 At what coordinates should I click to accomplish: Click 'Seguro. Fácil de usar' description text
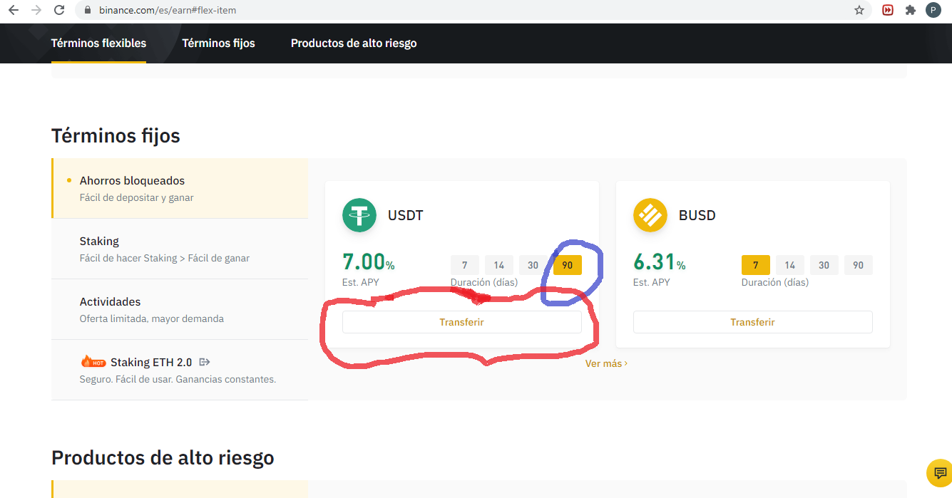(x=178, y=379)
